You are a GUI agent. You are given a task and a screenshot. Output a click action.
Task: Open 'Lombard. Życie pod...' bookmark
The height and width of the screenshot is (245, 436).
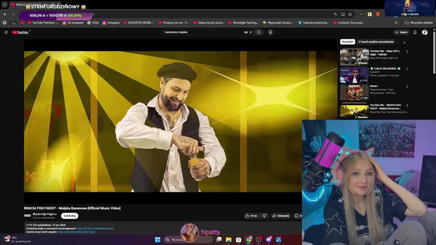348,23
